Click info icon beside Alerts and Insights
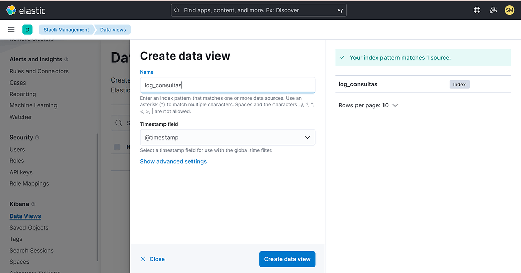 coord(67,60)
